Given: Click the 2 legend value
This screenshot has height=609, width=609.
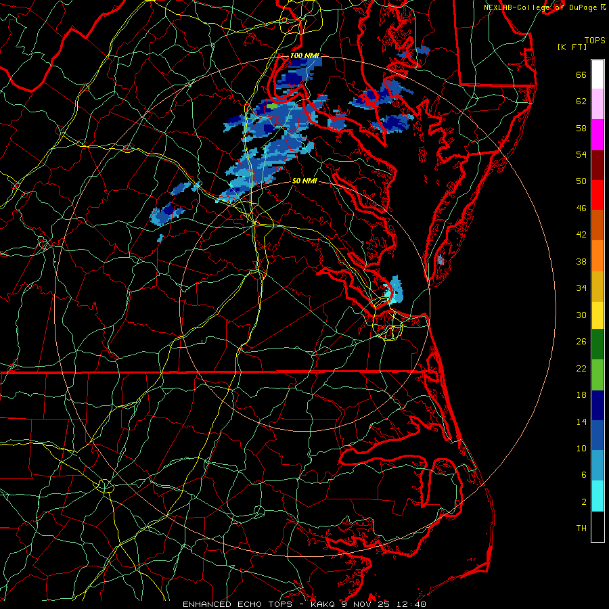Looking at the screenshot, I should tap(584, 502).
